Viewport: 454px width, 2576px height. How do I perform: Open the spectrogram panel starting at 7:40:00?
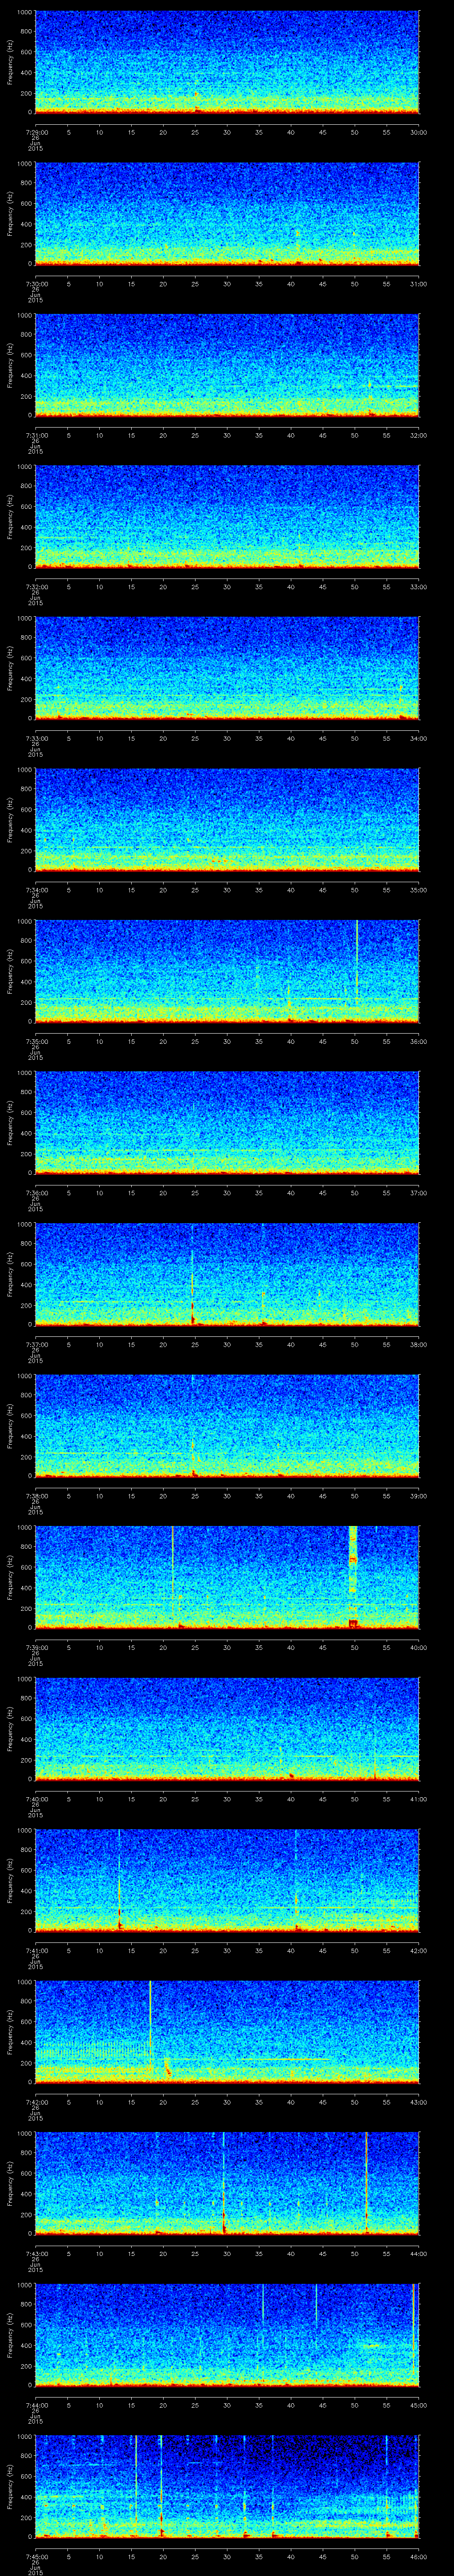227,1729
